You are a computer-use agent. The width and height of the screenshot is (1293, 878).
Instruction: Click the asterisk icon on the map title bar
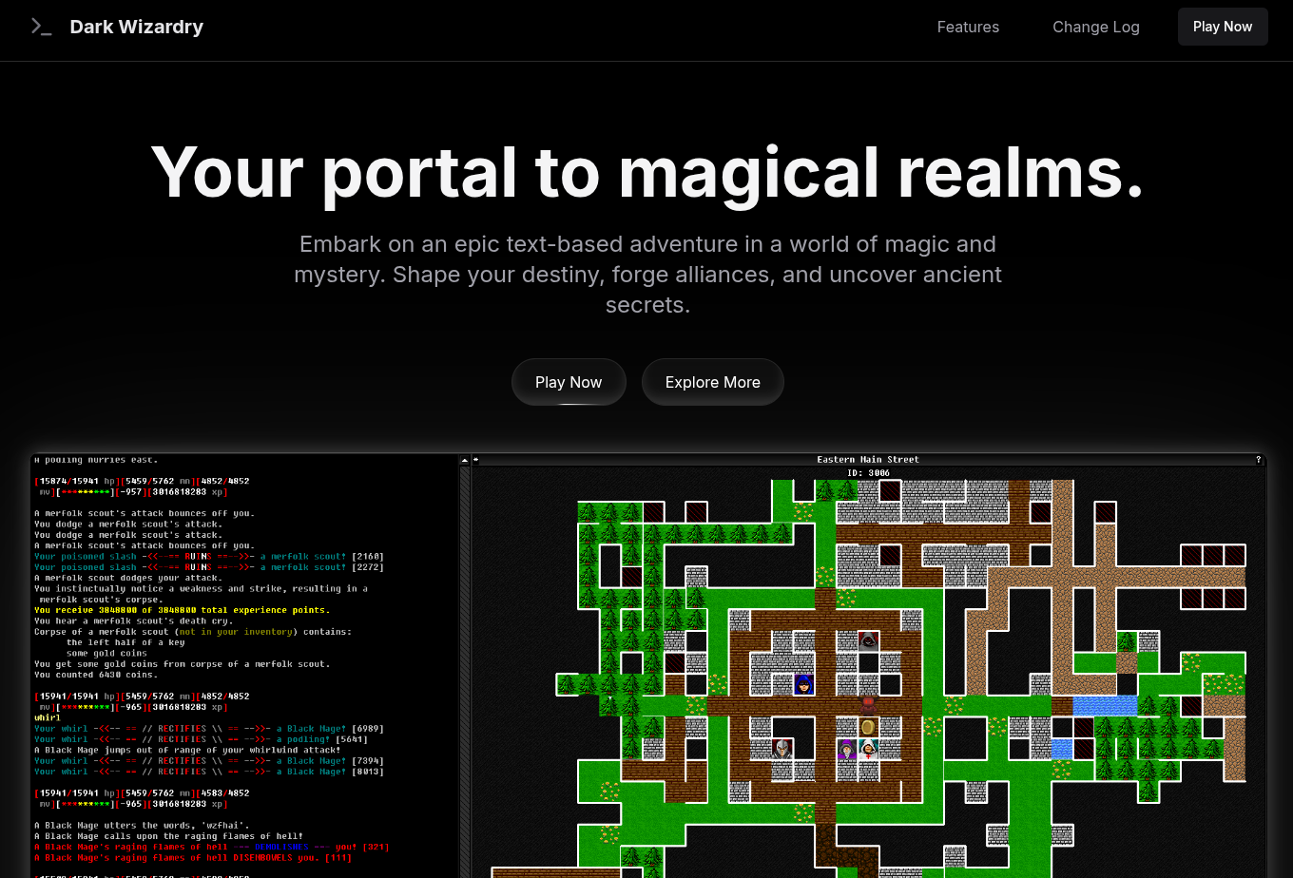(477, 459)
